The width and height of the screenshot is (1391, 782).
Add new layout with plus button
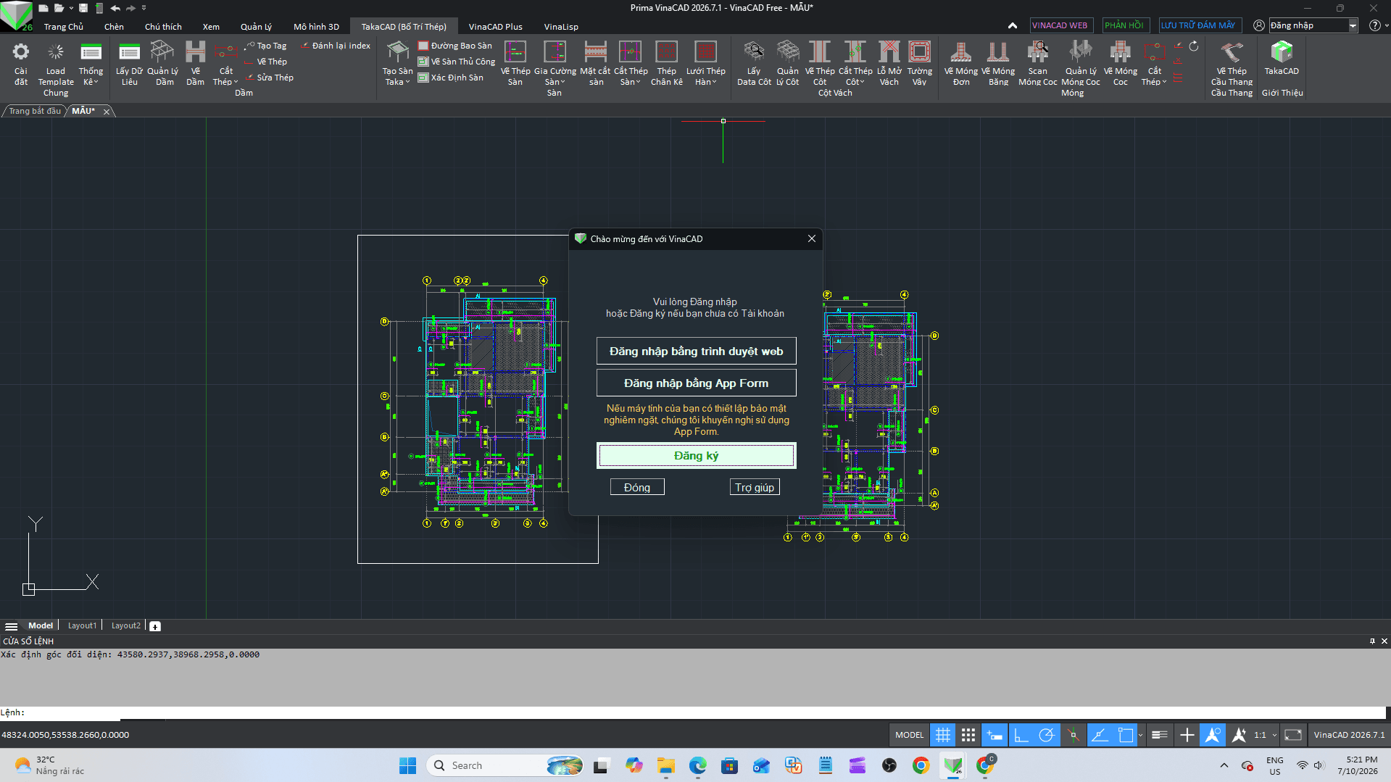[x=155, y=626]
